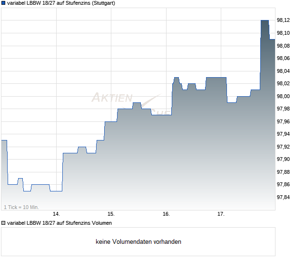
Task: Click the gray legend square for Volumen
Action: [3, 223]
